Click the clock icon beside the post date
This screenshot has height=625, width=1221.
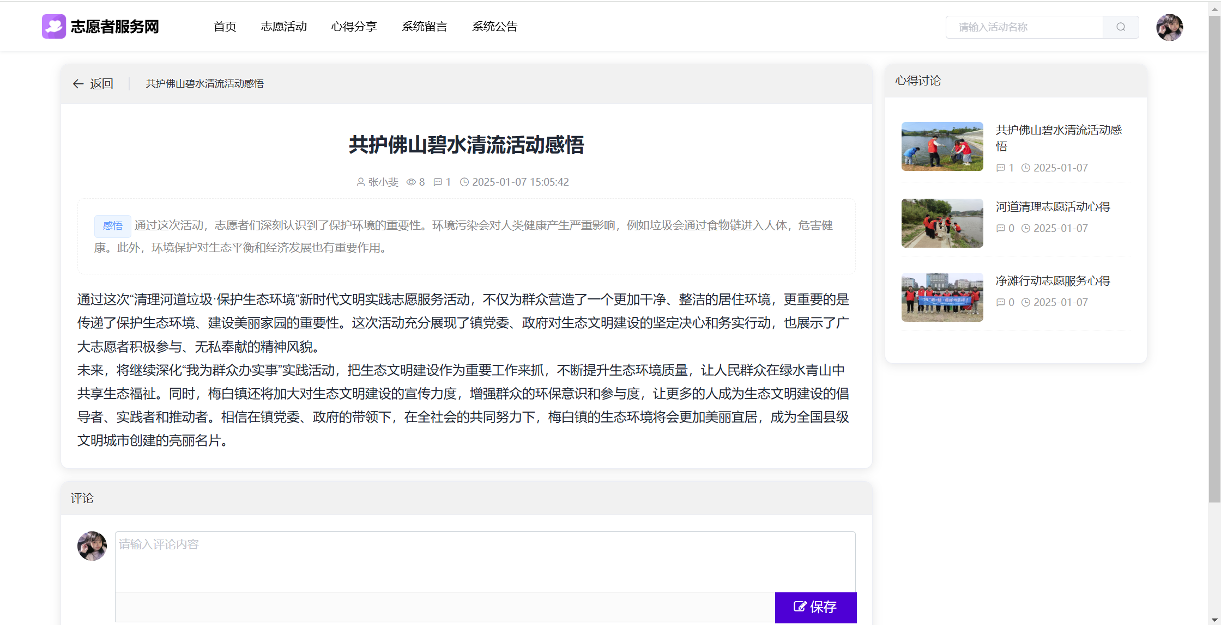[464, 182]
